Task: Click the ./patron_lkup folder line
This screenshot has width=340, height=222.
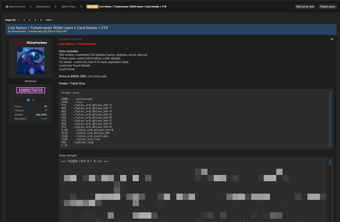Action: [77, 142]
